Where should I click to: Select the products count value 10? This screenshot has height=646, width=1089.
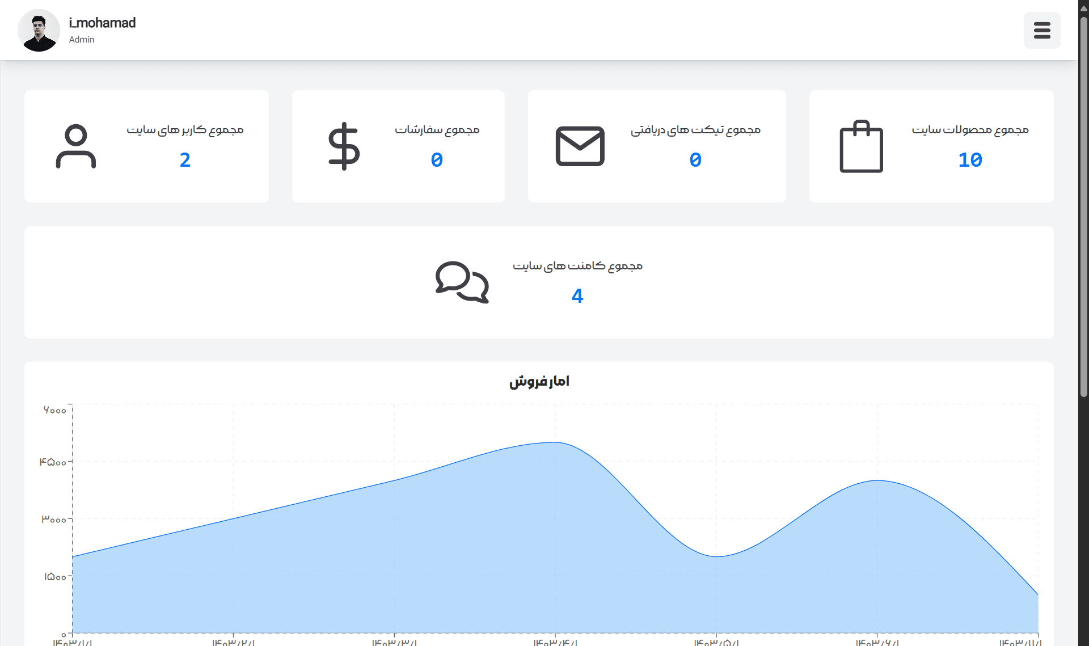970,160
